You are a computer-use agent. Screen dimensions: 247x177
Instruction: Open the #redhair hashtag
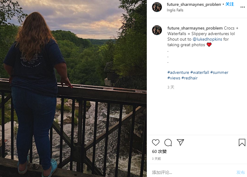(189, 78)
